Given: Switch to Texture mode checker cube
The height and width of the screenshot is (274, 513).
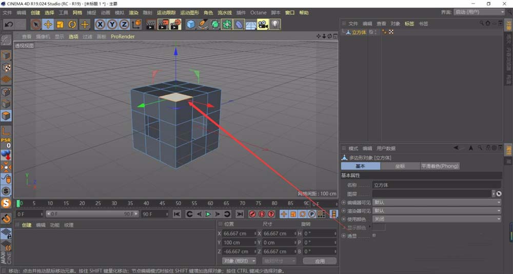Looking at the screenshot, I should coord(6,67).
